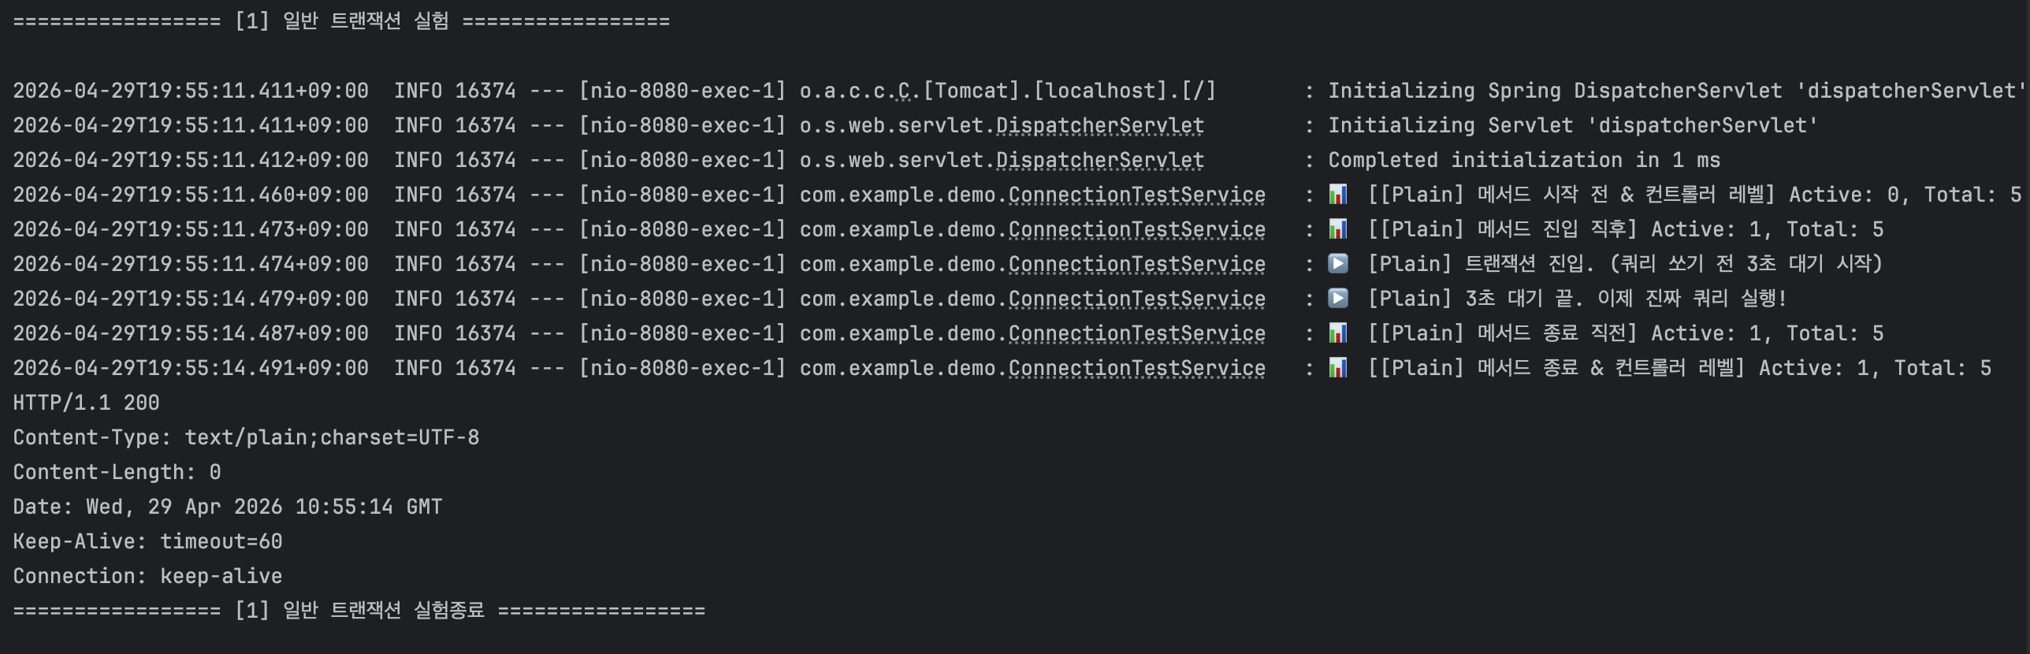Open ConnectionTestService link at 19:55:14.479

point(1136,299)
